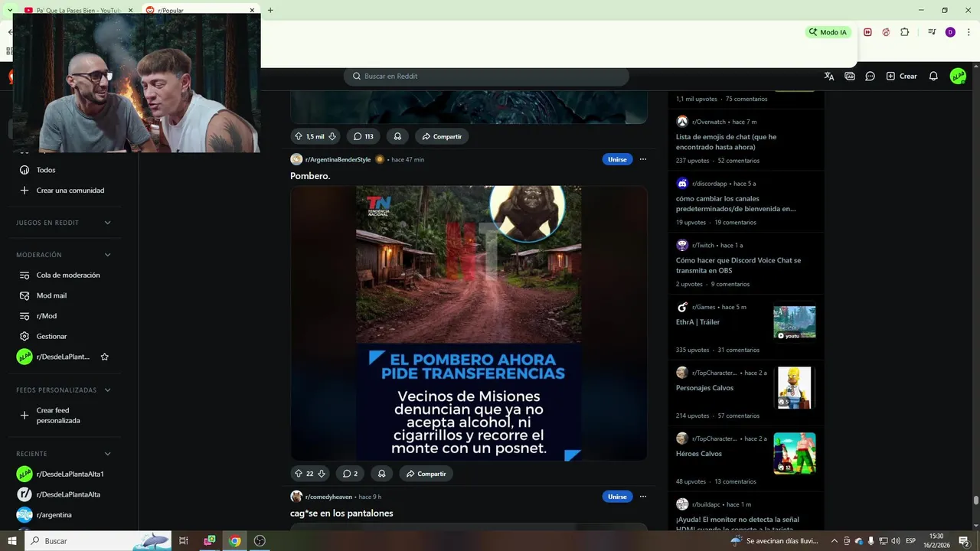Open the Chrome extensions puzzle icon

tap(905, 32)
